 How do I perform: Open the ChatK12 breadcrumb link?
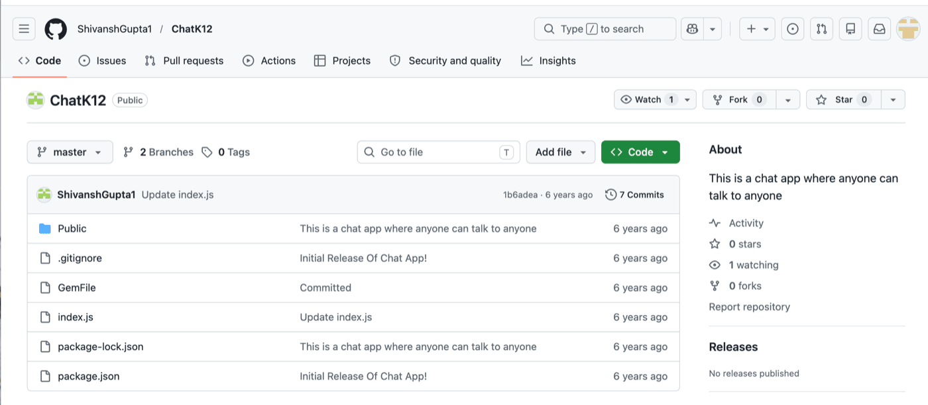point(192,29)
